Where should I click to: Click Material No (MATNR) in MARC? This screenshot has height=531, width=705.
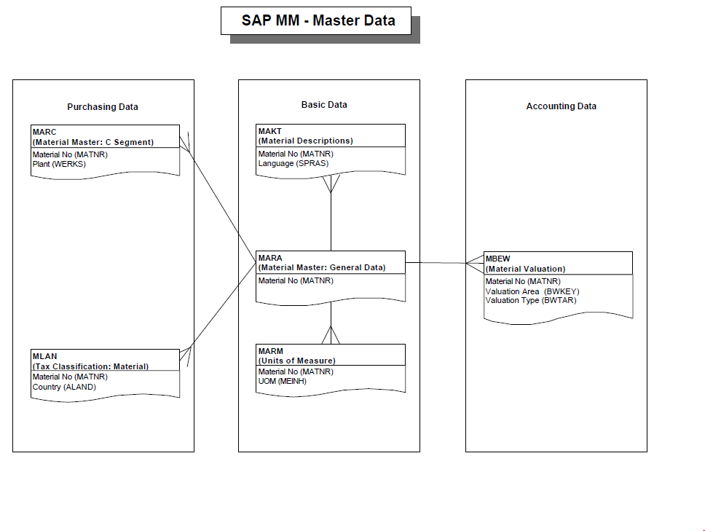click(x=70, y=154)
